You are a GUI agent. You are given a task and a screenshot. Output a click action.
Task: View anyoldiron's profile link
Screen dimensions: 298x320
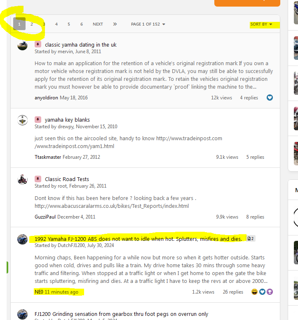46,98
